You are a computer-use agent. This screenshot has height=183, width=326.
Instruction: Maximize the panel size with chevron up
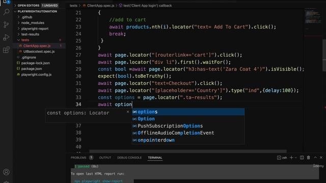(315, 158)
